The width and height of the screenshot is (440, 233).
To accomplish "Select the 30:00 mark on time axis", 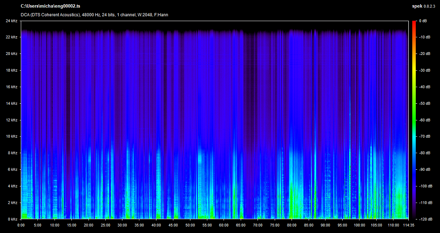I will click(x=122, y=226).
